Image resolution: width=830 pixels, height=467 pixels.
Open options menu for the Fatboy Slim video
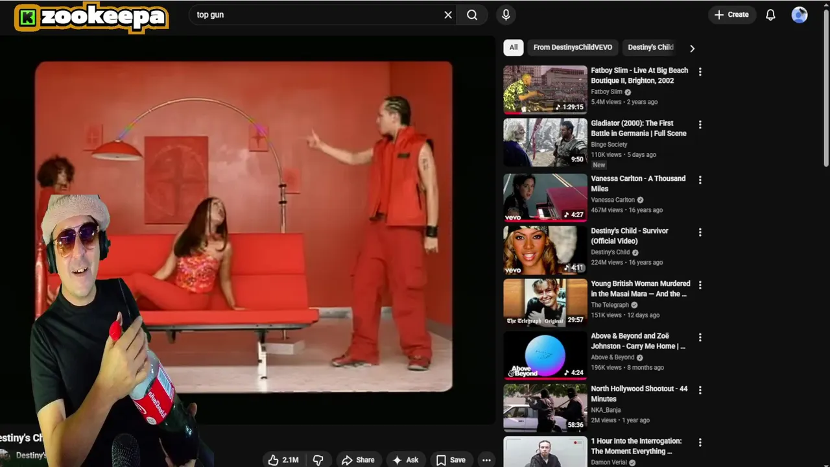click(x=700, y=71)
